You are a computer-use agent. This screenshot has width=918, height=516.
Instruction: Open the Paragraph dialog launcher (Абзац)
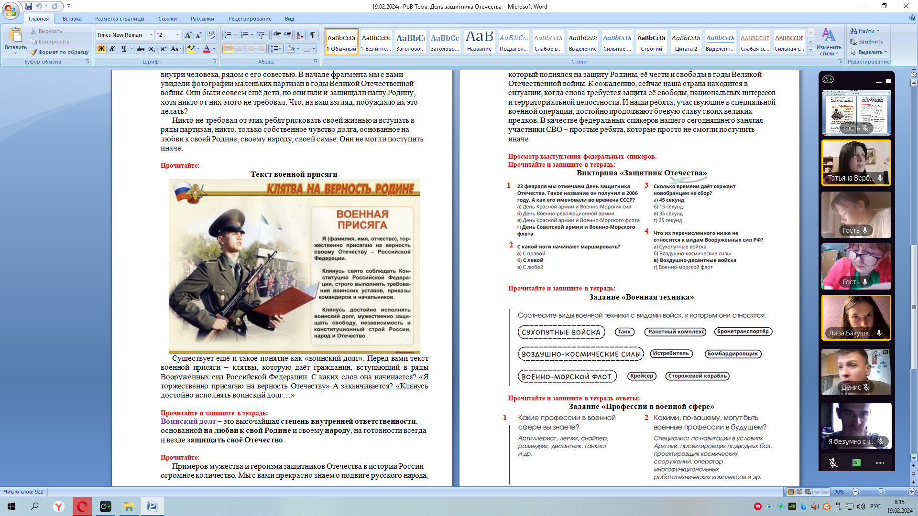[x=316, y=62]
